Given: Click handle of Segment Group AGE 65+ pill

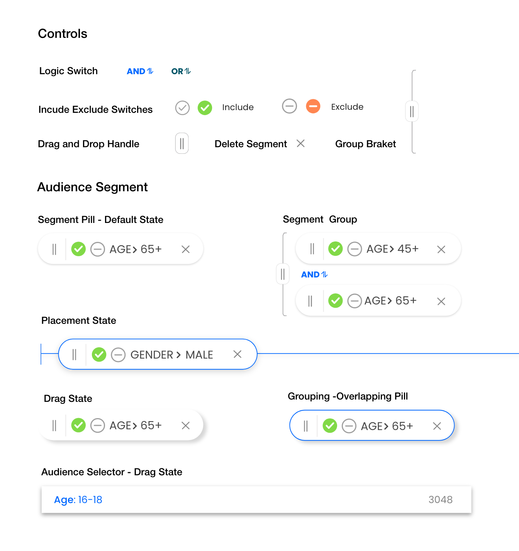Looking at the screenshot, I should click(x=310, y=301).
